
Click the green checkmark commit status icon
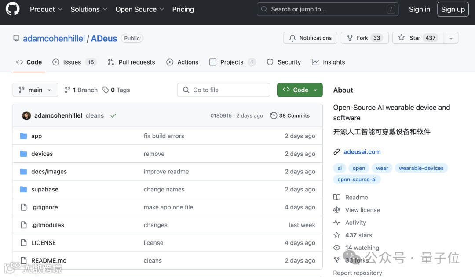click(x=113, y=115)
